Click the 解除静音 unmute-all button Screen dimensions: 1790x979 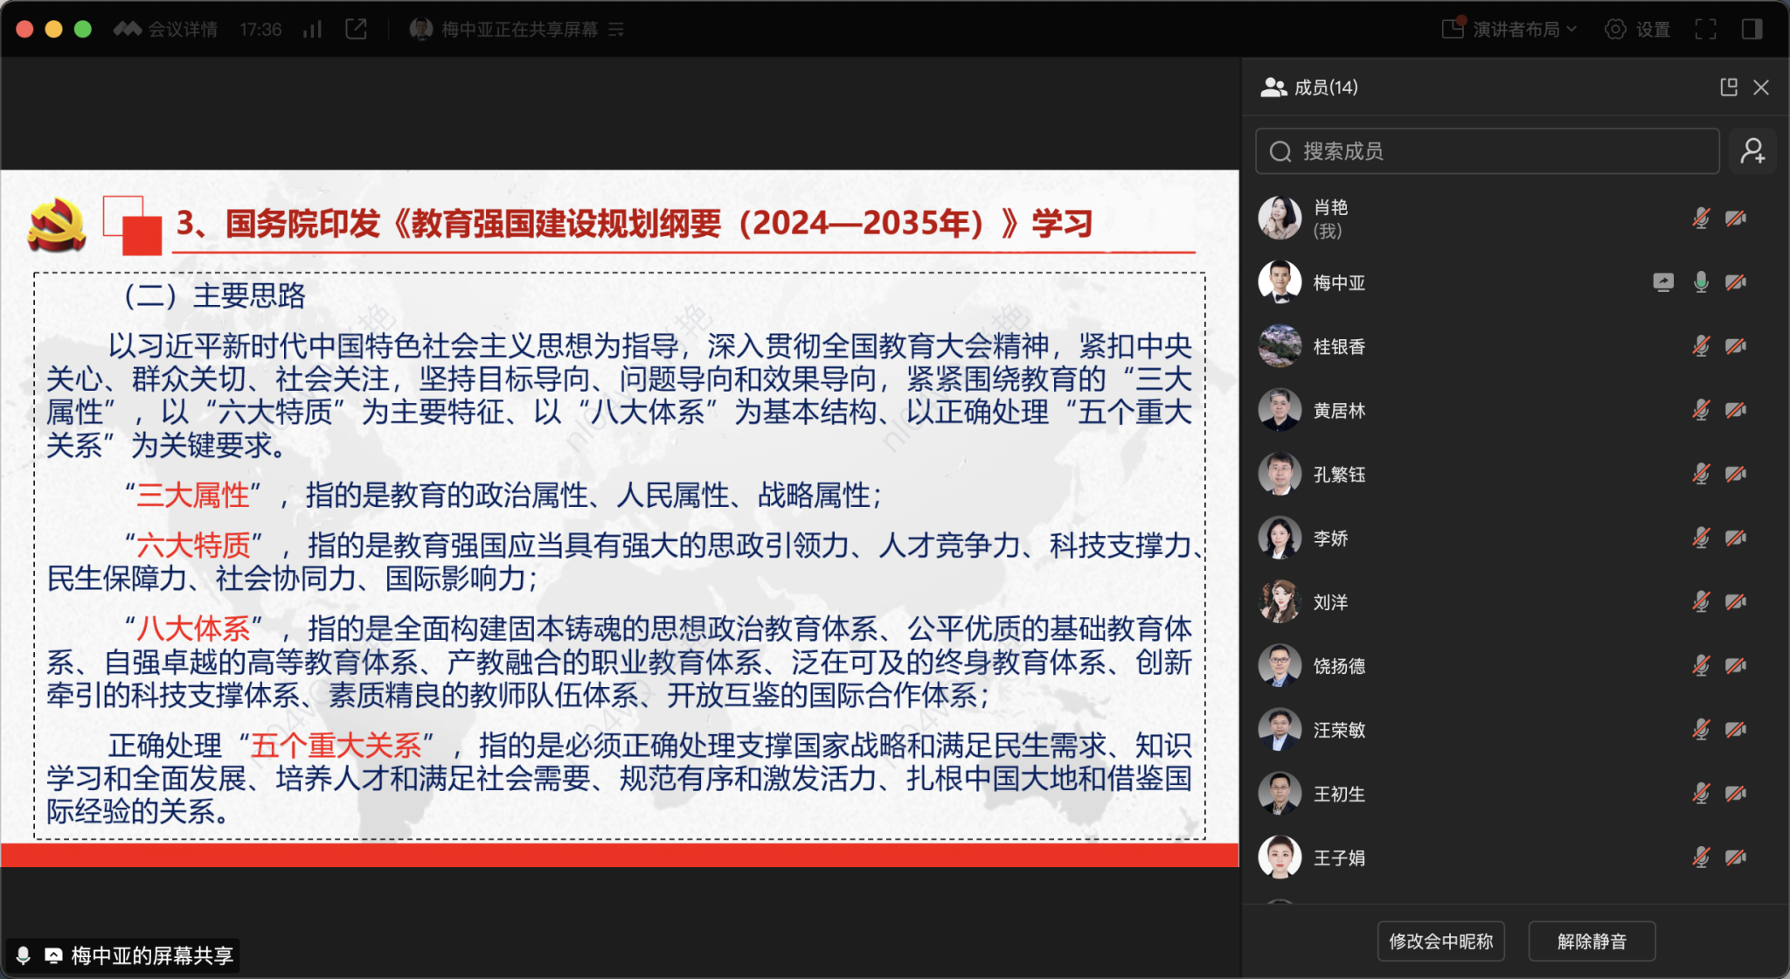click(x=1591, y=941)
